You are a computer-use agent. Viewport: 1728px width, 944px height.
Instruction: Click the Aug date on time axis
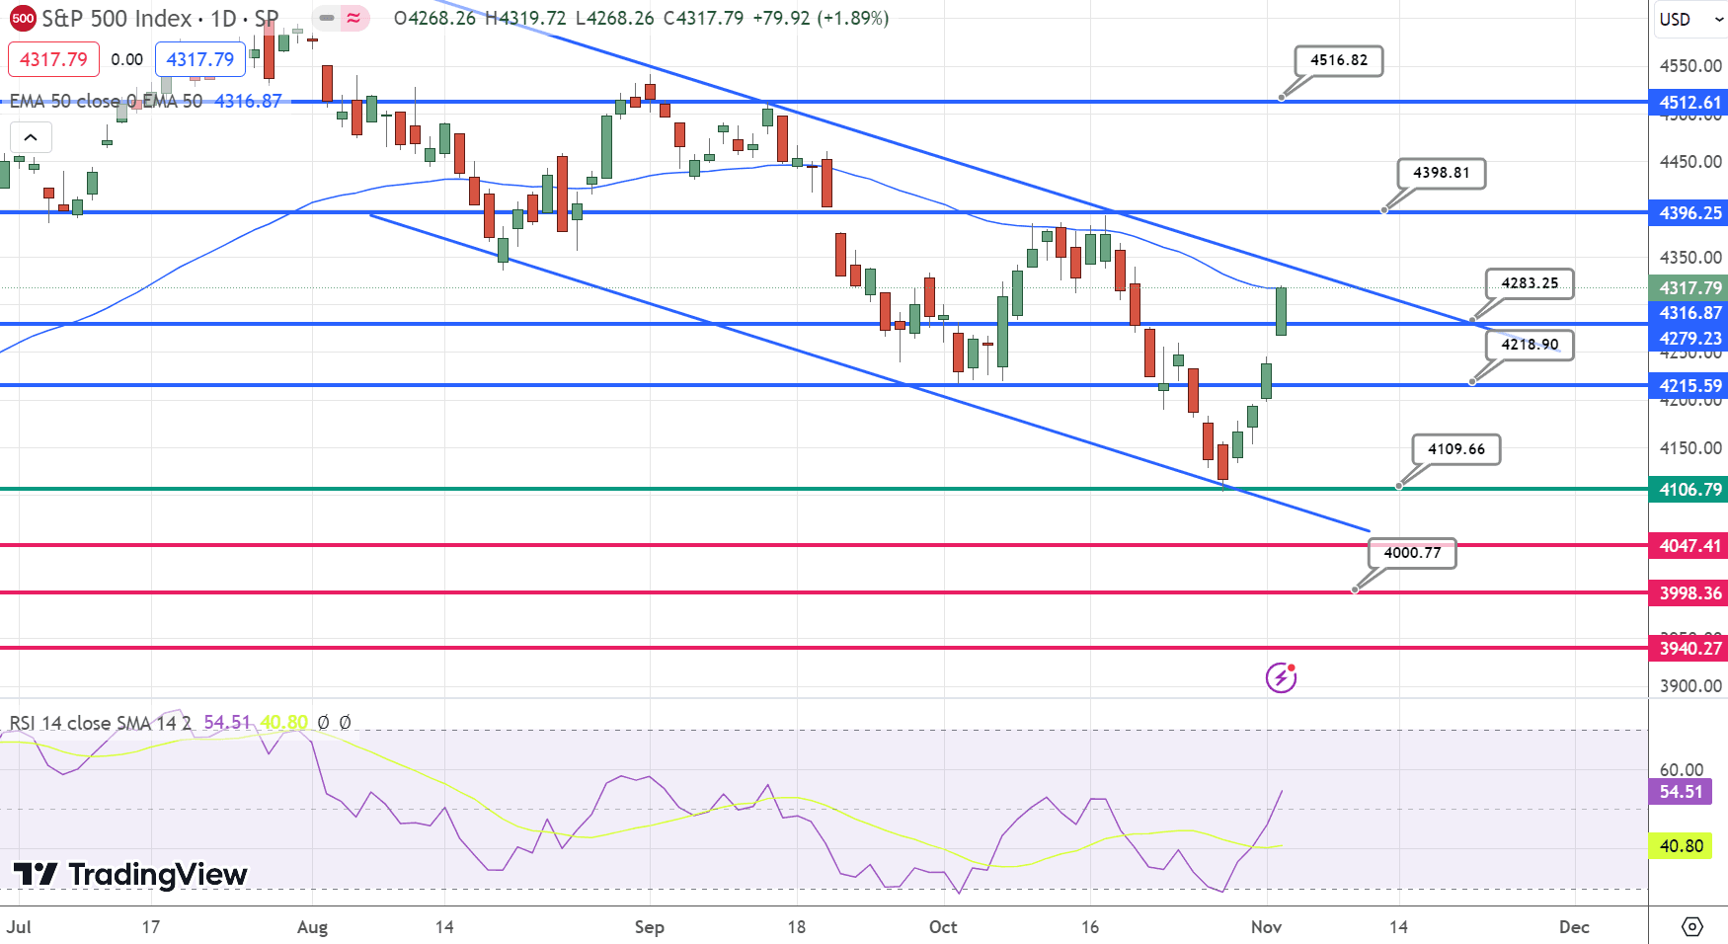click(x=312, y=927)
